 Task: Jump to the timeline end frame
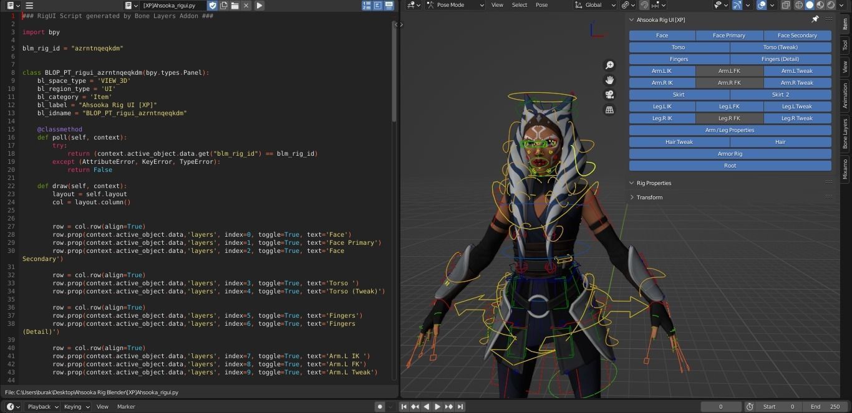[x=460, y=407]
